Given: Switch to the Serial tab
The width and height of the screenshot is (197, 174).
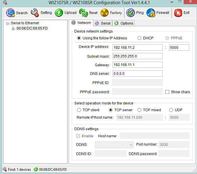Looking at the screenshot, I should 103,23.
